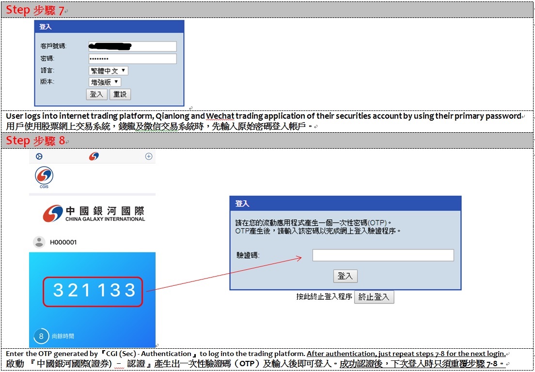The image size is (535, 372).
Task: Click the 終止登入 abort login button
Action: [374, 297]
